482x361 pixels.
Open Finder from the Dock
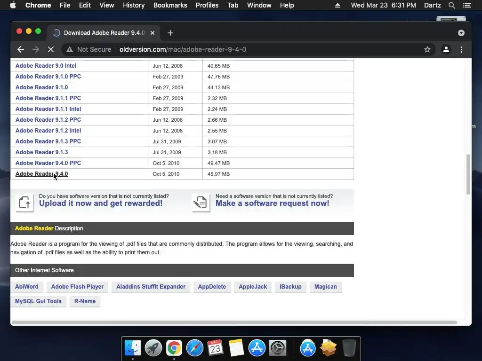pos(133,348)
